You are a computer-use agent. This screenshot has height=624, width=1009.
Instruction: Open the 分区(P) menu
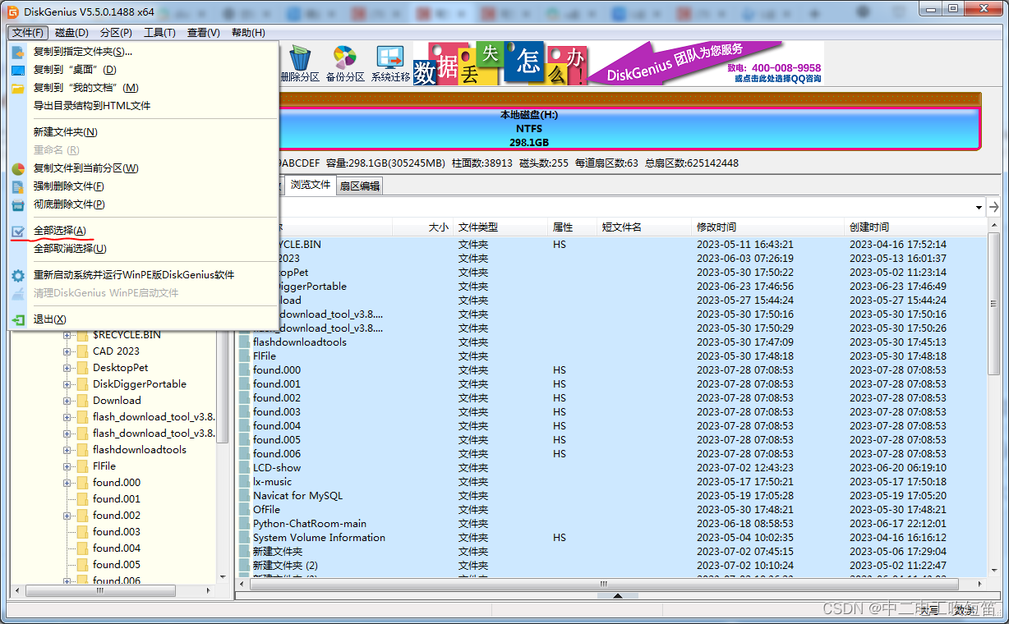(116, 33)
